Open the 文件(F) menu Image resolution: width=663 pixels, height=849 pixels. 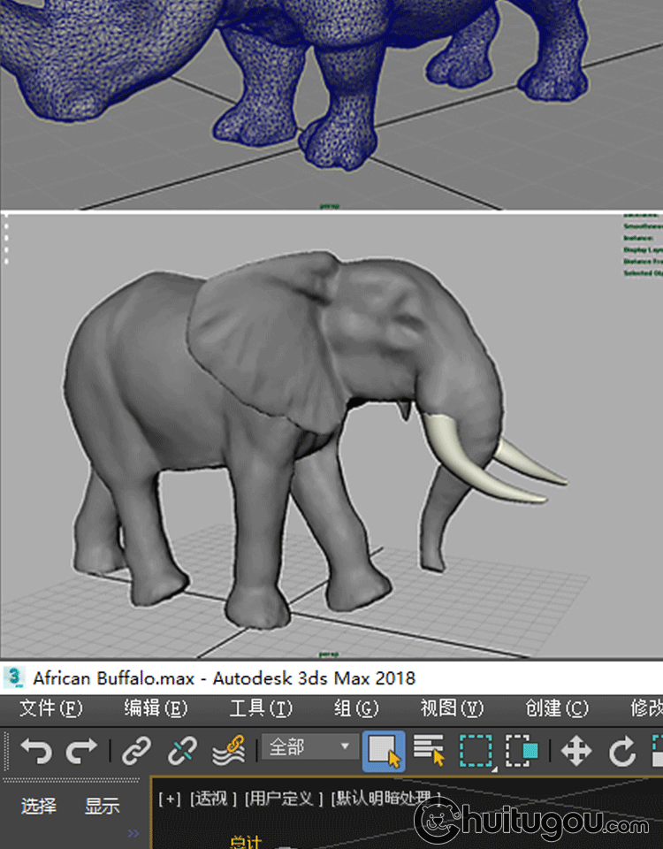[x=50, y=708]
